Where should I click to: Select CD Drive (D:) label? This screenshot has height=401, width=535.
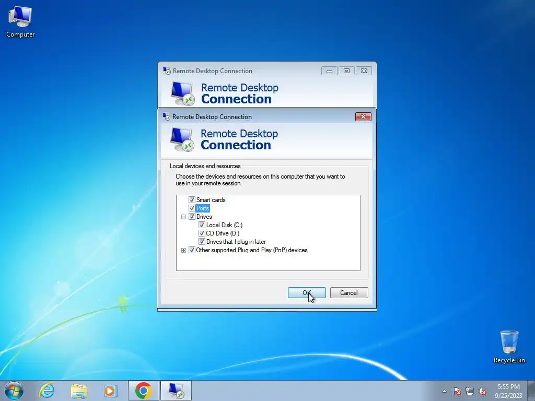point(223,233)
